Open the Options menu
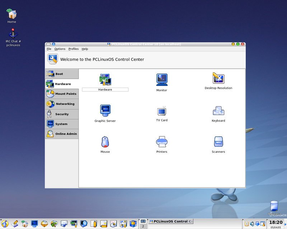Screen dimensions: 287x229 [60, 49]
